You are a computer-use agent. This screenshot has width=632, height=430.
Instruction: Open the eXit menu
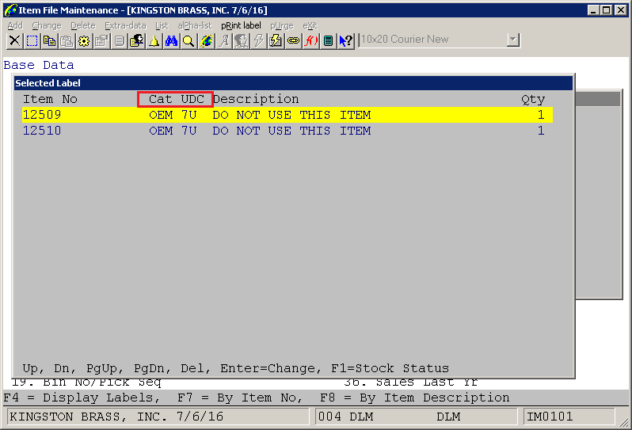310,25
